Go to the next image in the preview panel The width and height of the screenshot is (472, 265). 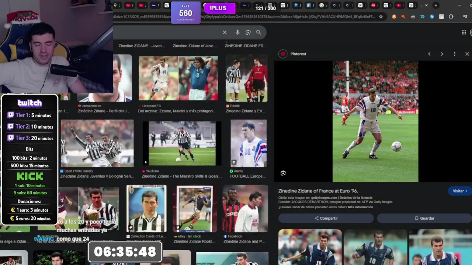coord(442,54)
